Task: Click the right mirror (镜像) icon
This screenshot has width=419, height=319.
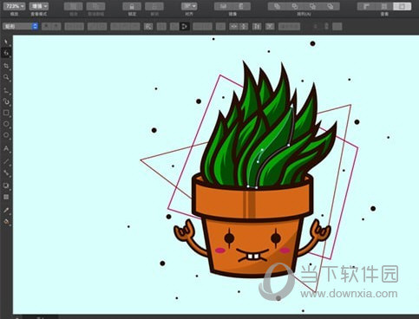Action: [241, 6]
